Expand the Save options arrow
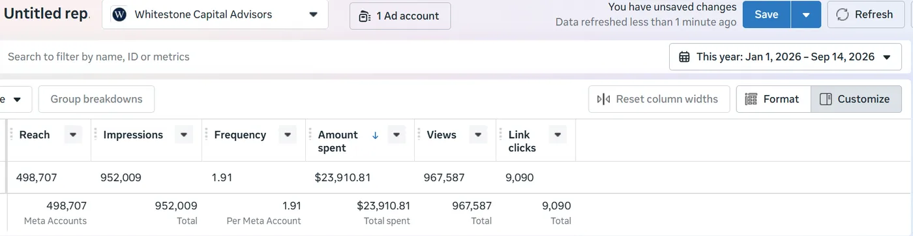The image size is (913, 236). tap(806, 14)
